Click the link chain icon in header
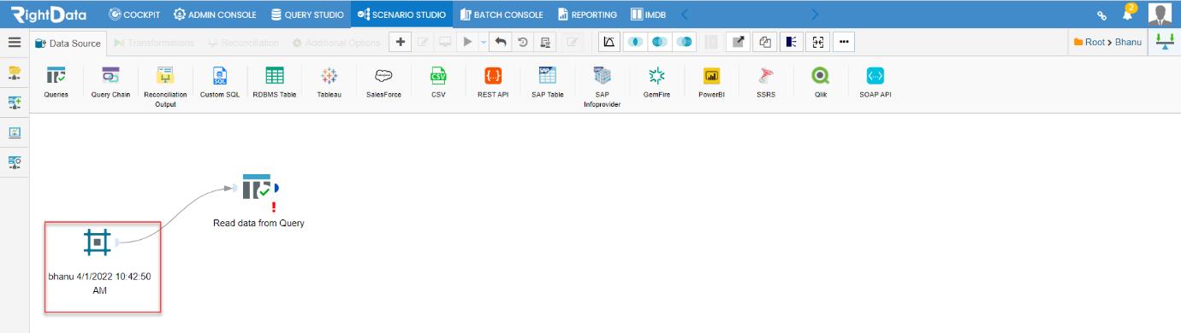The image size is (1181, 333). click(1103, 15)
